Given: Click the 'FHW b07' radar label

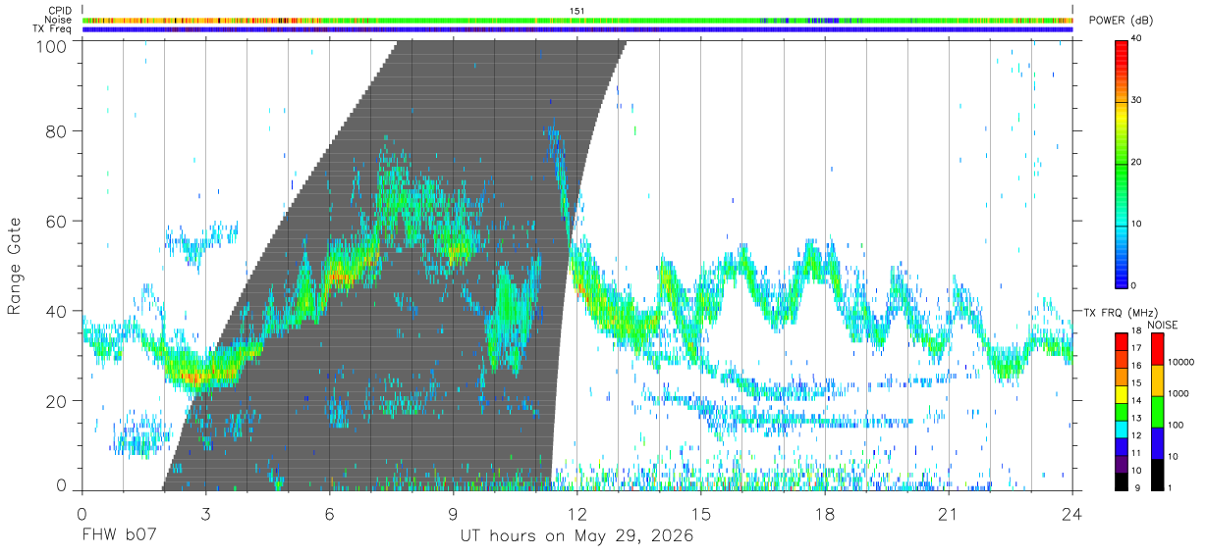Looking at the screenshot, I should point(117,536).
